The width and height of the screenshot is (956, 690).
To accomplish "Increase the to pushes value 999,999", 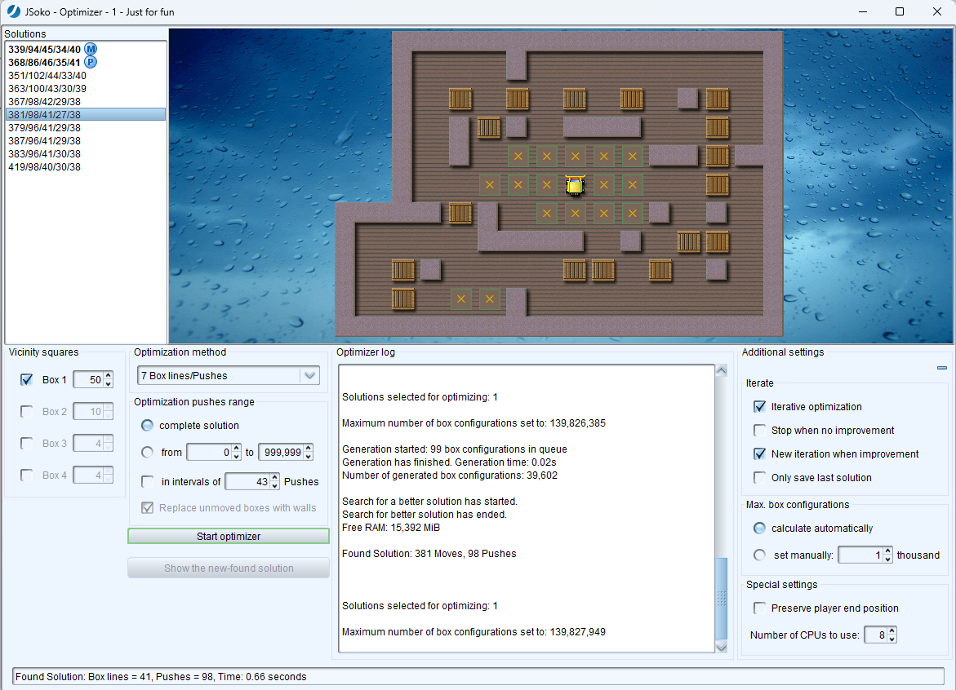I will point(309,449).
